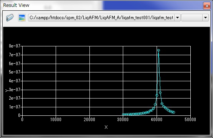This screenshot has height=138, width=213.
Task: Click the X axis label
Action: coord(106,127)
